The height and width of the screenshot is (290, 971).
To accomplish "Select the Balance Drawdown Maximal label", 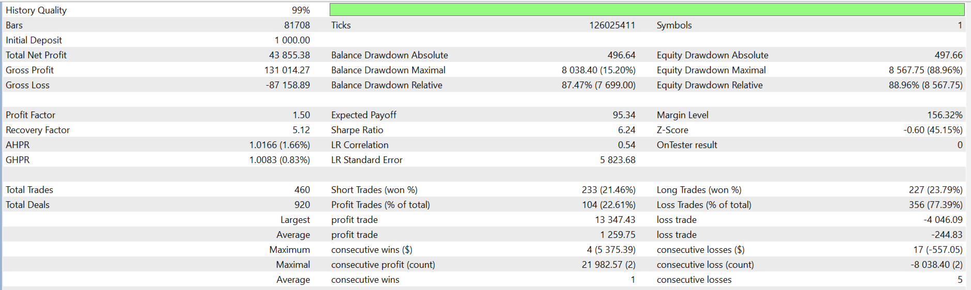I will tap(388, 70).
